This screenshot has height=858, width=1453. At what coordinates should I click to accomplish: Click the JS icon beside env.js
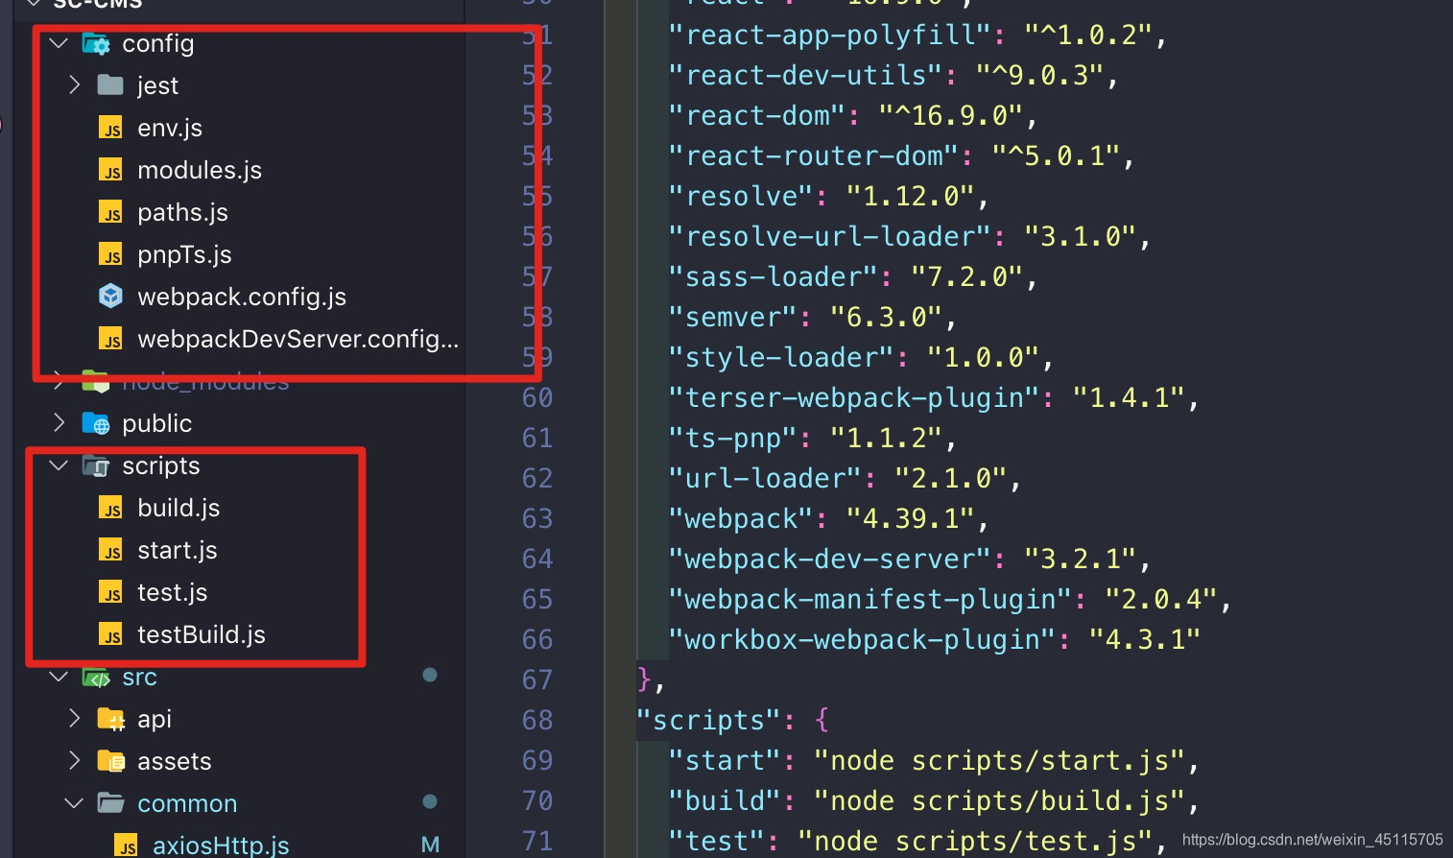[x=110, y=129]
